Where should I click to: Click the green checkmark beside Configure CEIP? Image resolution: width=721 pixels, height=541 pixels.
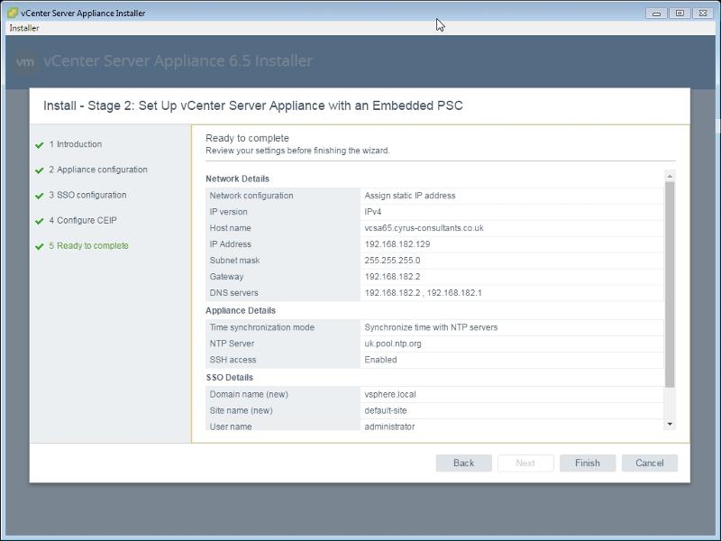[40, 221]
